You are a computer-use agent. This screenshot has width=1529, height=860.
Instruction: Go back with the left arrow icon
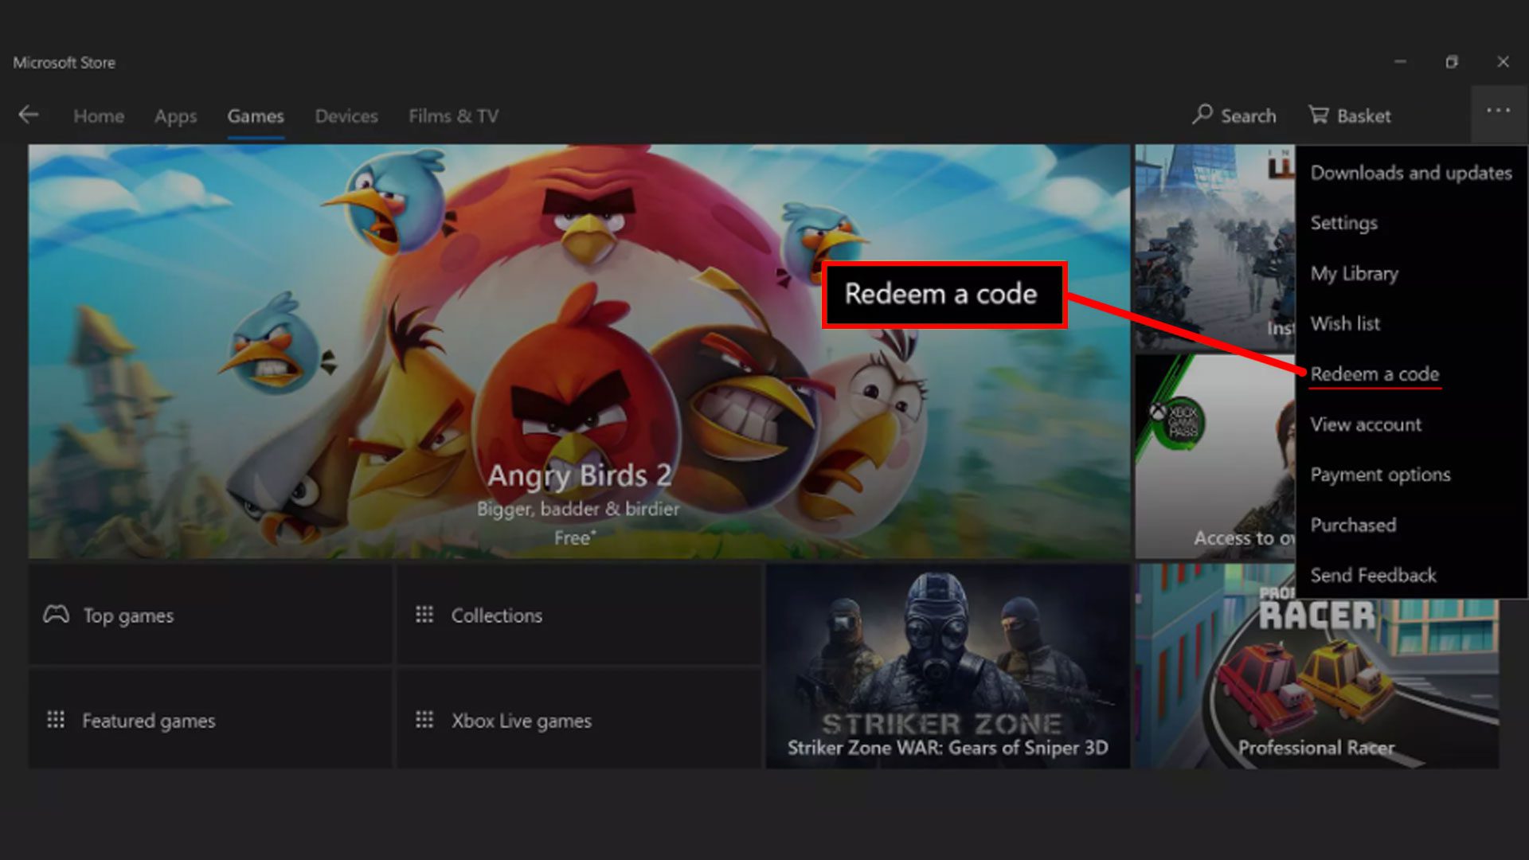point(29,115)
